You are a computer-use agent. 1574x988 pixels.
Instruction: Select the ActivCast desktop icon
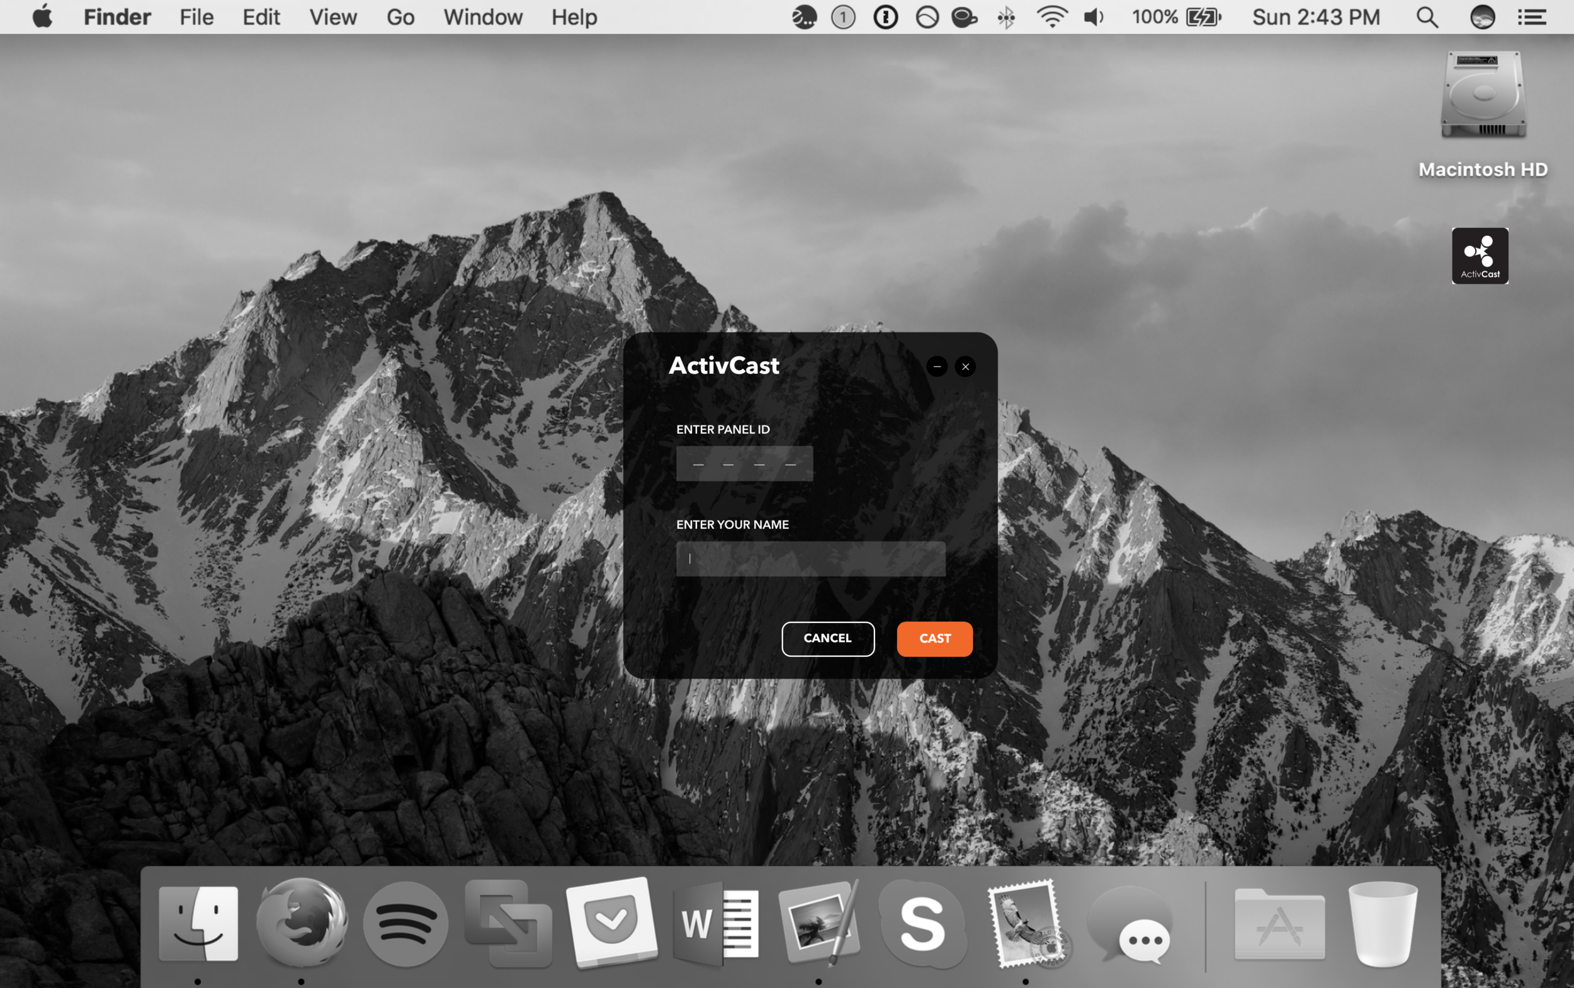[x=1480, y=256]
